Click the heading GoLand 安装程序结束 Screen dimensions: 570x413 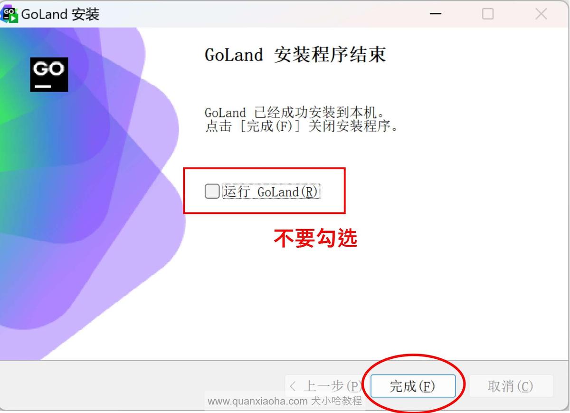[295, 55]
